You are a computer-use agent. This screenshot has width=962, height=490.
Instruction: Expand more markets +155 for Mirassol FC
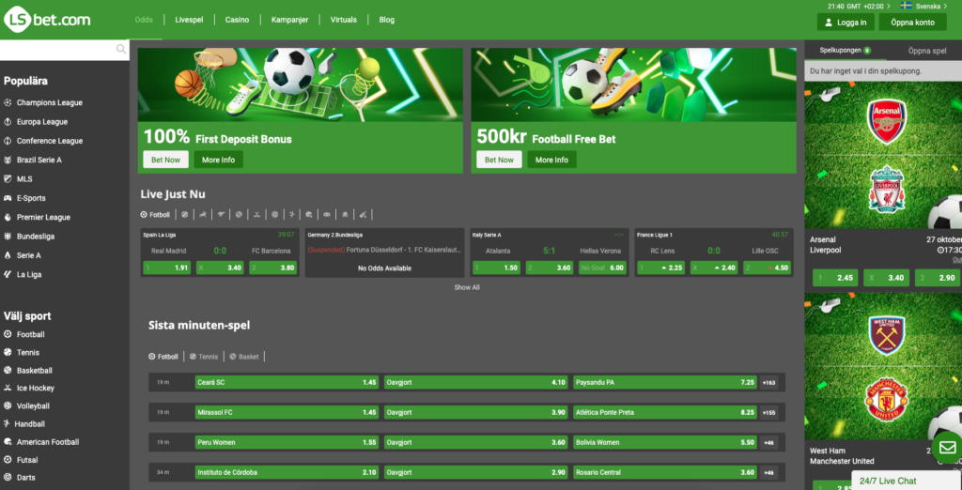point(768,412)
